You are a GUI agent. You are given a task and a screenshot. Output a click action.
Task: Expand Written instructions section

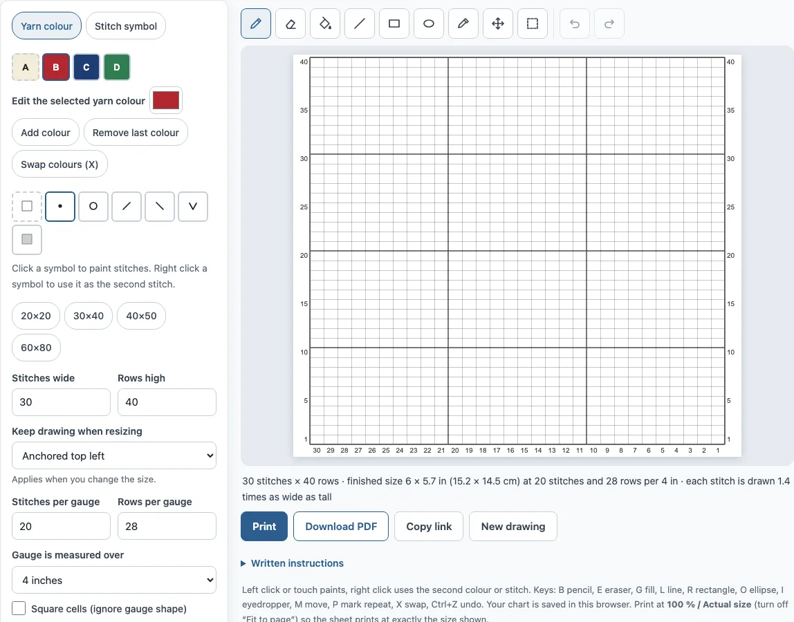point(292,563)
